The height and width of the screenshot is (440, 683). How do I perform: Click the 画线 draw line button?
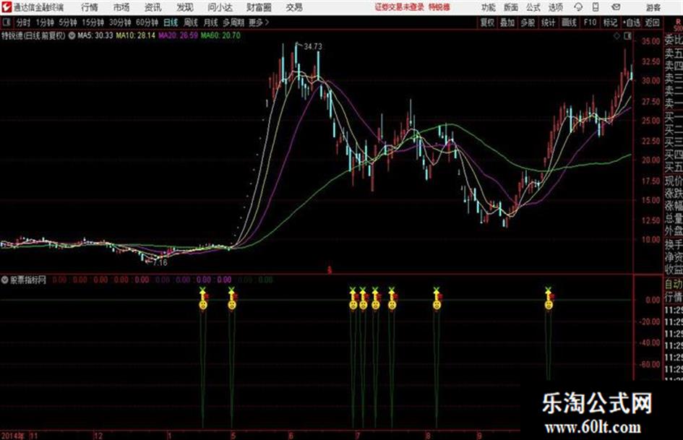click(569, 22)
